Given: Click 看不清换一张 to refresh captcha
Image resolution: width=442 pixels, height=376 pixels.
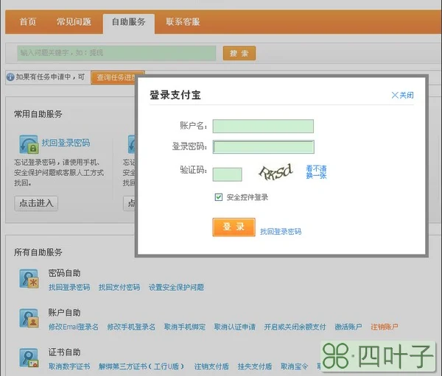Looking at the screenshot, I should tap(316, 172).
